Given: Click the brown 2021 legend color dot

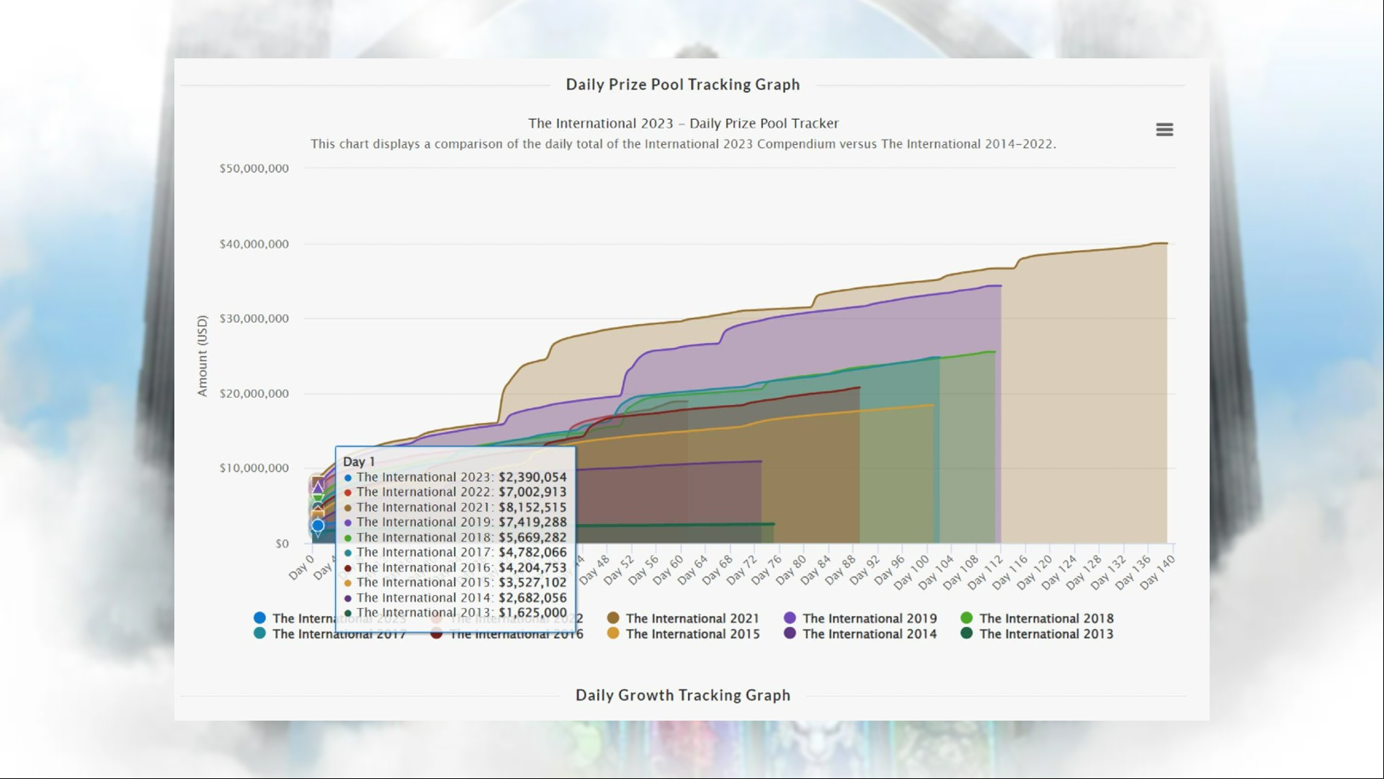Looking at the screenshot, I should [x=613, y=618].
